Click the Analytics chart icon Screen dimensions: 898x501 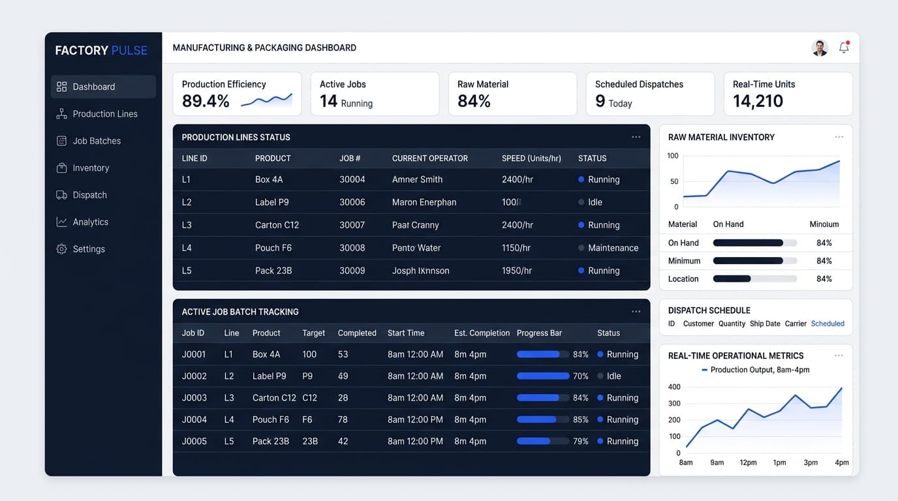(x=61, y=222)
